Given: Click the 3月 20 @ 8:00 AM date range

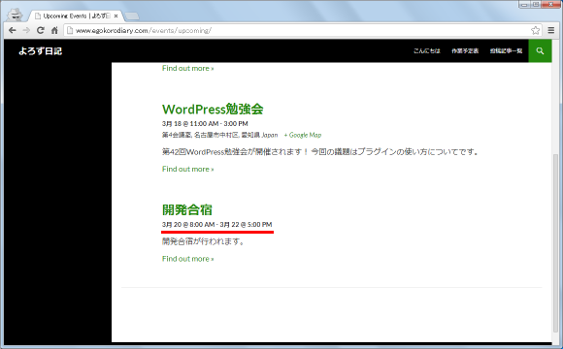Looking at the screenshot, I should (216, 225).
